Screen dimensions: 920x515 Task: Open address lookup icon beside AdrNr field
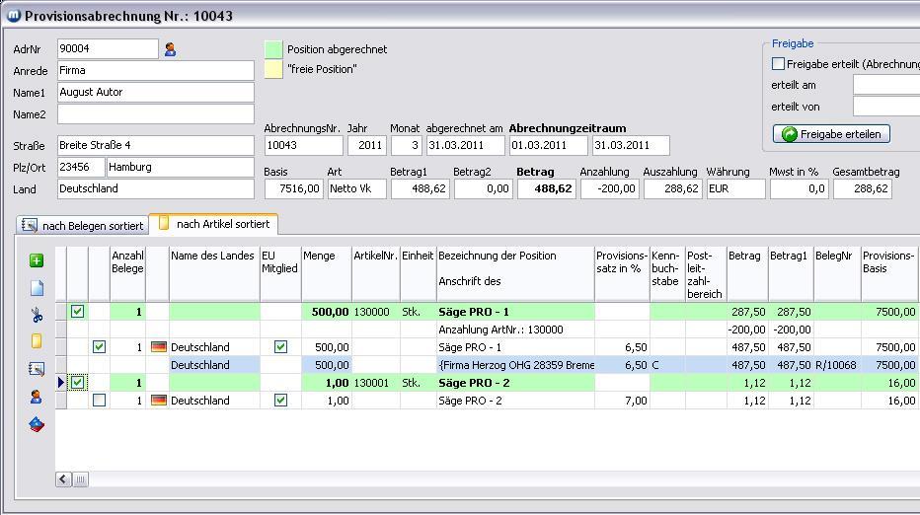coord(170,49)
